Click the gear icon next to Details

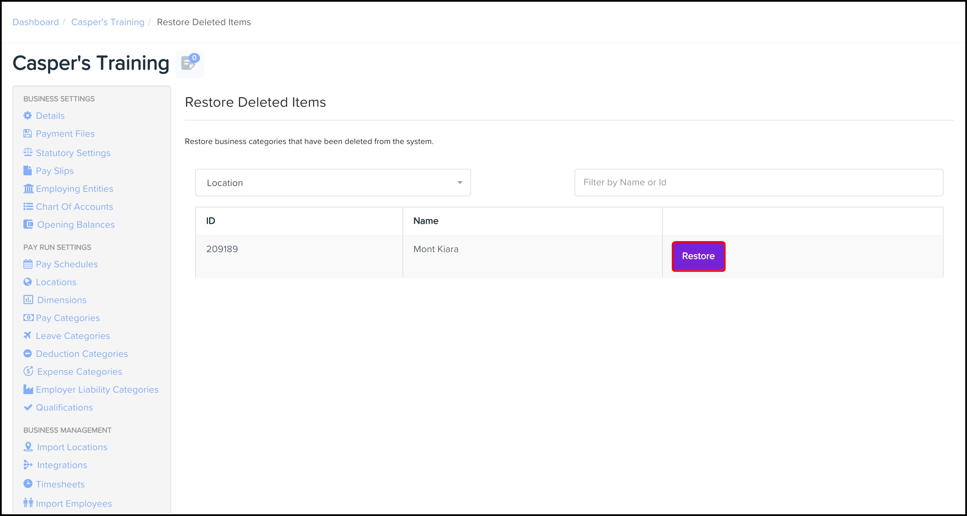pos(28,115)
